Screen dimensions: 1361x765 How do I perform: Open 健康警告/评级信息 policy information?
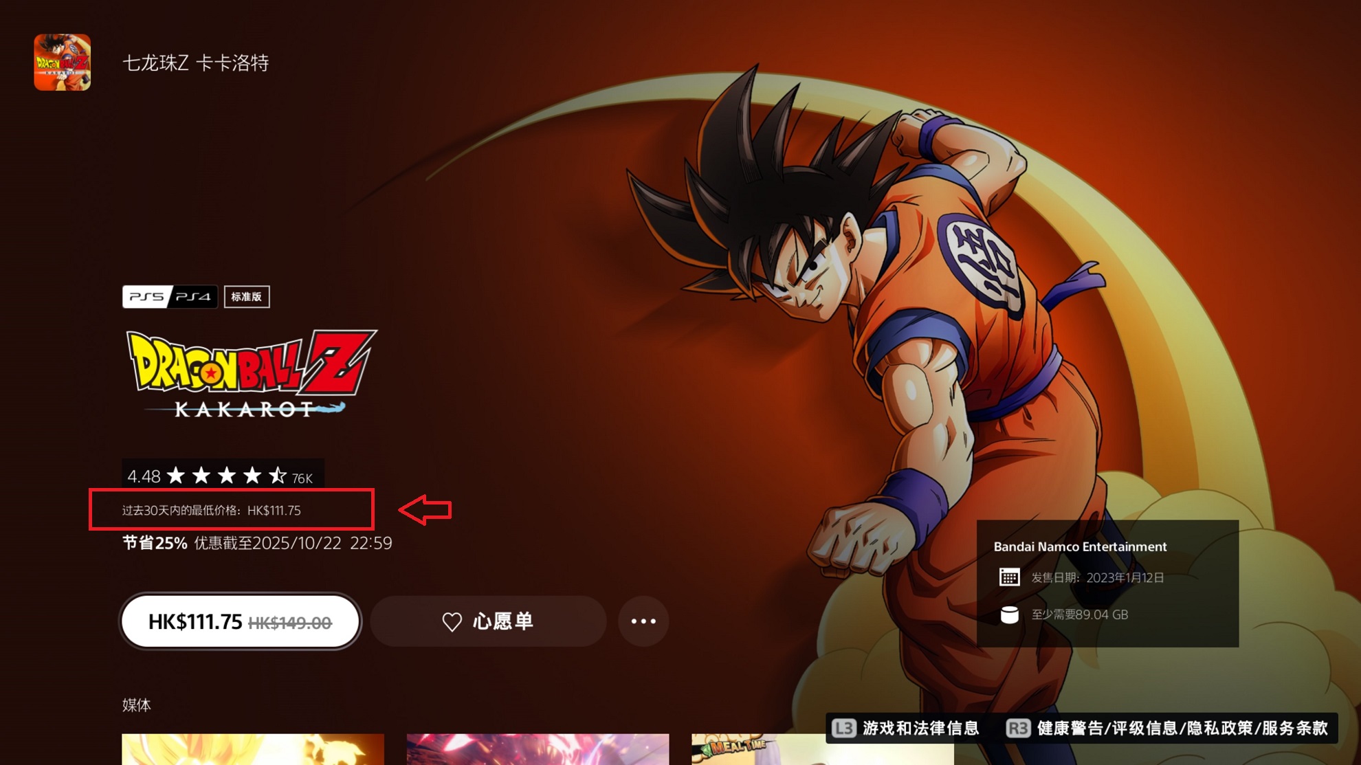coord(1182,728)
